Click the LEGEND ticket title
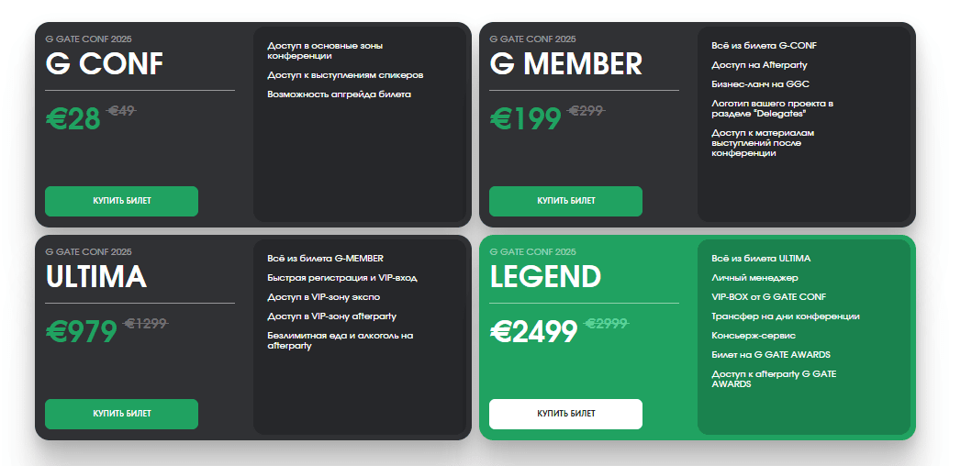The height and width of the screenshot is (466, 972). click(x=545, y=277)
